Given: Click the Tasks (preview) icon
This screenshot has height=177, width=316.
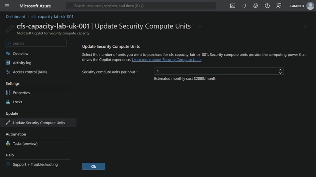Looking at the screenshot, I should point(8,143).
